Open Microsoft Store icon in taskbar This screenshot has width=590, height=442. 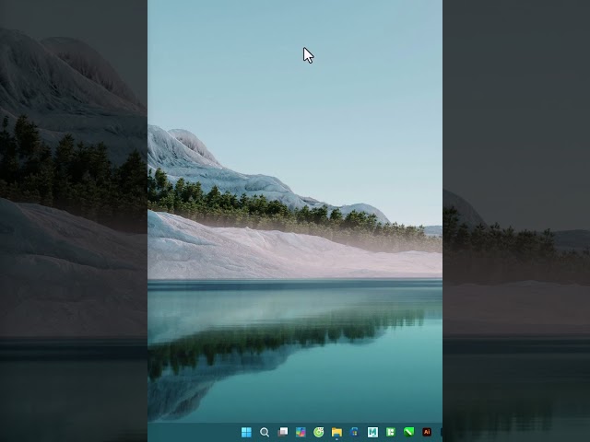[354, 432]
